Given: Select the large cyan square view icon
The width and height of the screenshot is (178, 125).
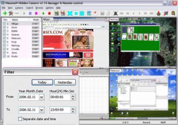Looking at the screenshot, I should [x=82, y=13].
